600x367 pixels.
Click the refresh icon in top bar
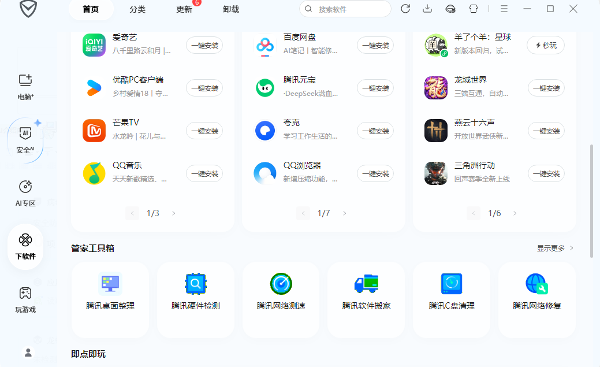[405, 9]
